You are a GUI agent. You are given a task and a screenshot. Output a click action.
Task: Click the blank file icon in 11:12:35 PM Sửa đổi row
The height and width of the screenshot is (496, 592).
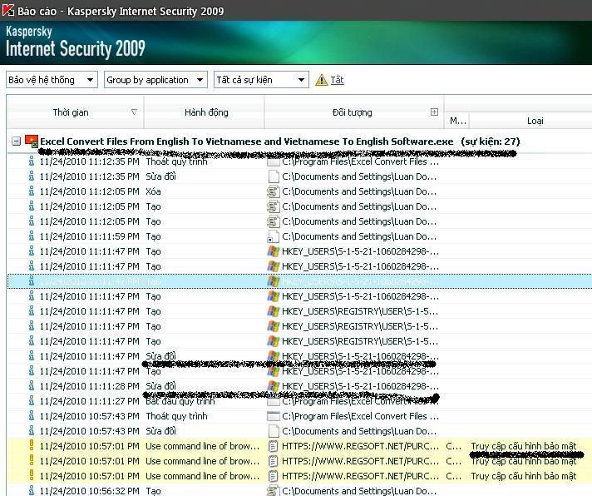(274, 176)
